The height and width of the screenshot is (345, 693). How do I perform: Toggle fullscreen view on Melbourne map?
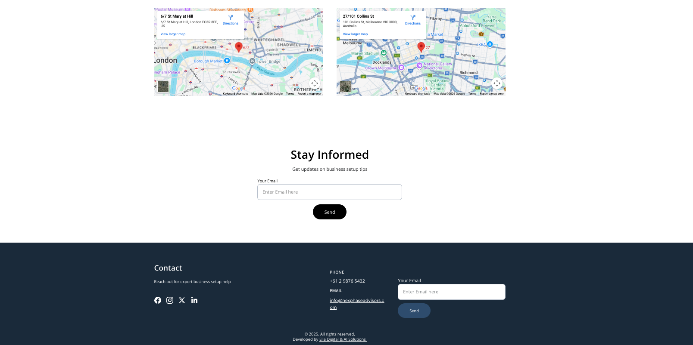tap(497, 83)
